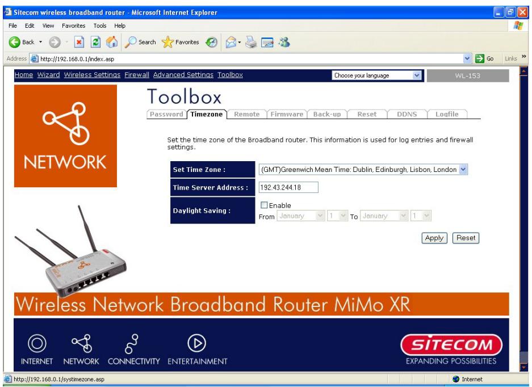Open the Favorites menu

(x=74, y=26)
